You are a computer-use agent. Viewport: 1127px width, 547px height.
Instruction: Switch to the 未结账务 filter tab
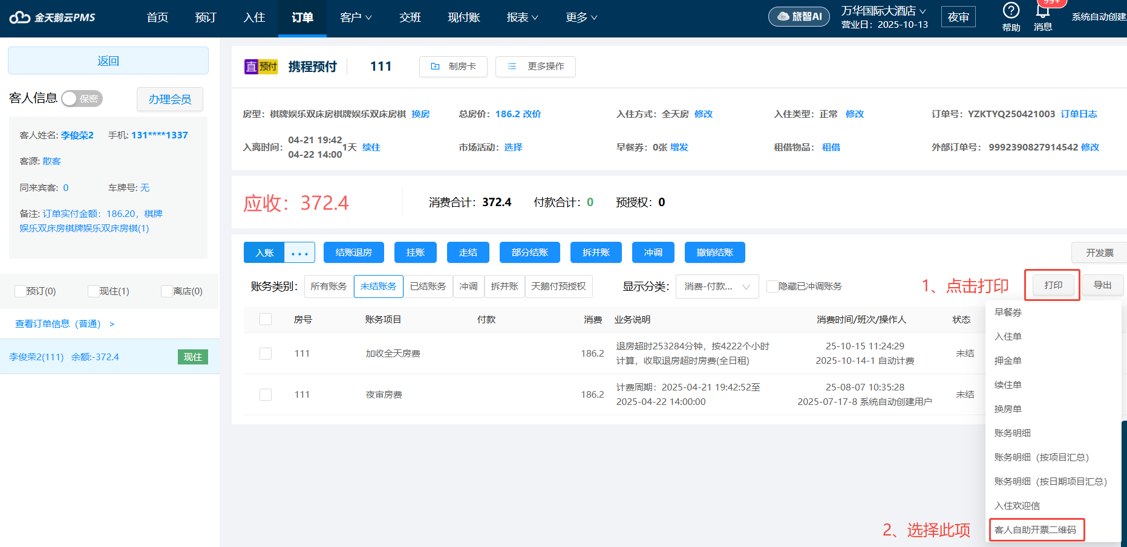point(378,286)
